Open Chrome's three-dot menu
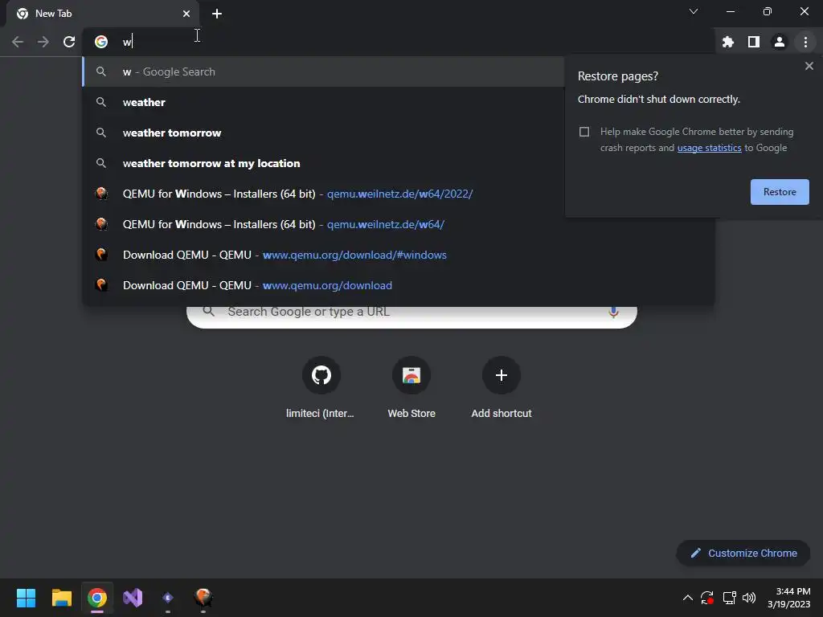 [x=805, y=42]
